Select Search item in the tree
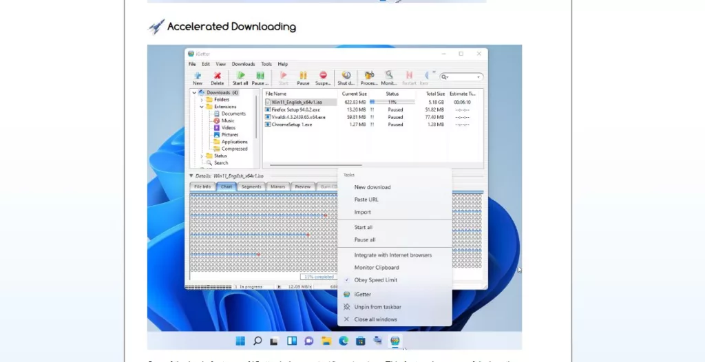Viewport: 705px width, 362px height. 217,163
